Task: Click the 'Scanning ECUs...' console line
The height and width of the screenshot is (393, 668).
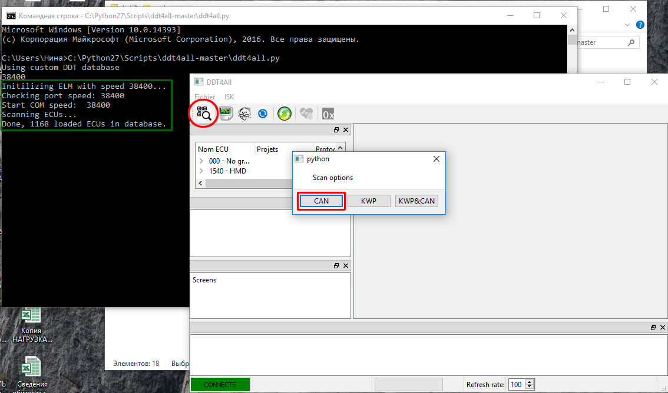Action: click(x=39, y=114)
